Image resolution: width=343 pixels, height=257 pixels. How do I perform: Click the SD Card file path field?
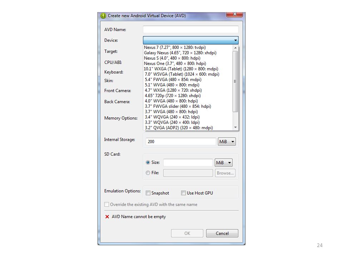pyautogui.click(x=188, y=173)
